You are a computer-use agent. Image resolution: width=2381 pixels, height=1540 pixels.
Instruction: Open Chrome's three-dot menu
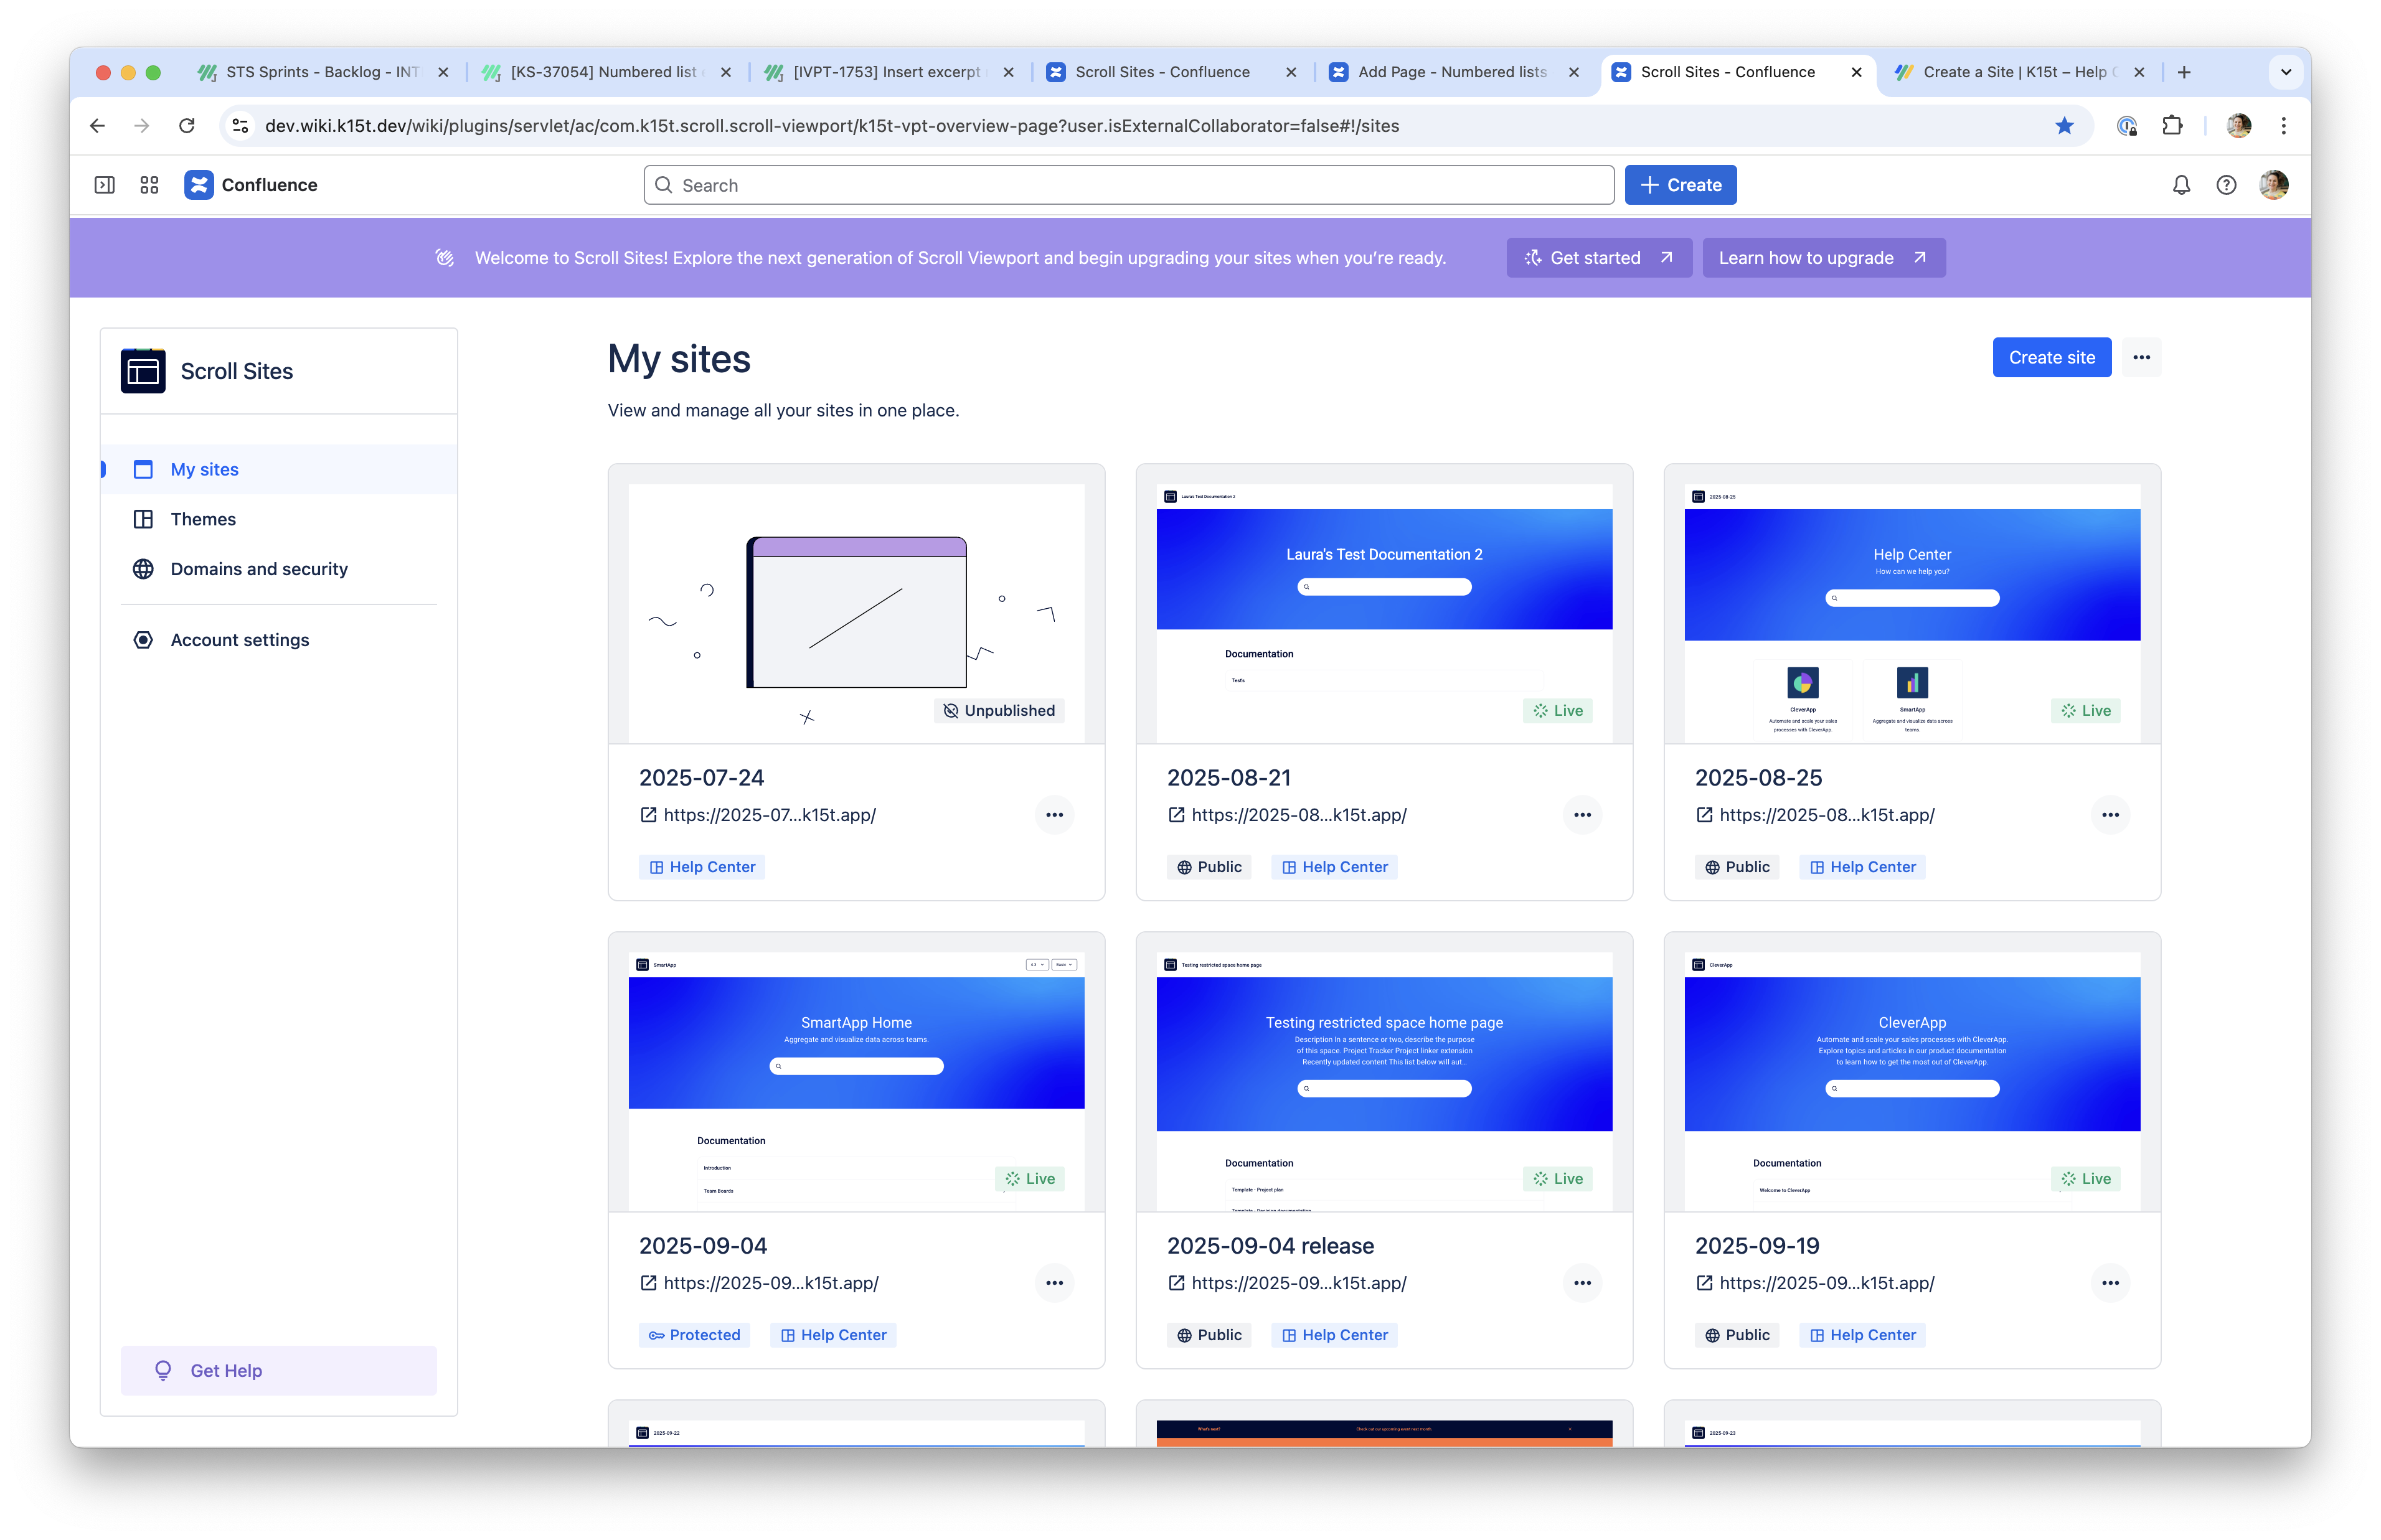pyautogui.click(x=2284, y=126)
